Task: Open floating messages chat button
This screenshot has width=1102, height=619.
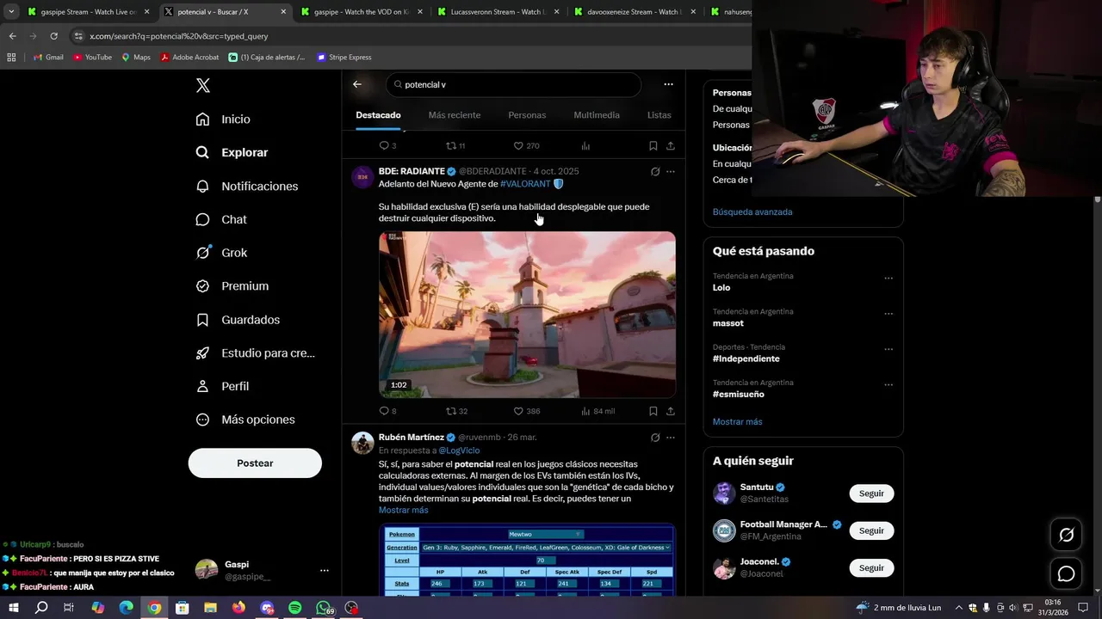Action: tap(1066, 573)
